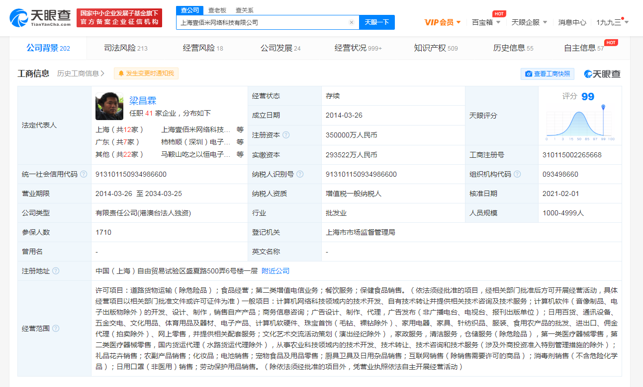Click 查看工商快照 button
Viewport: 643px width, 387px height.
[x=548, y=74]
